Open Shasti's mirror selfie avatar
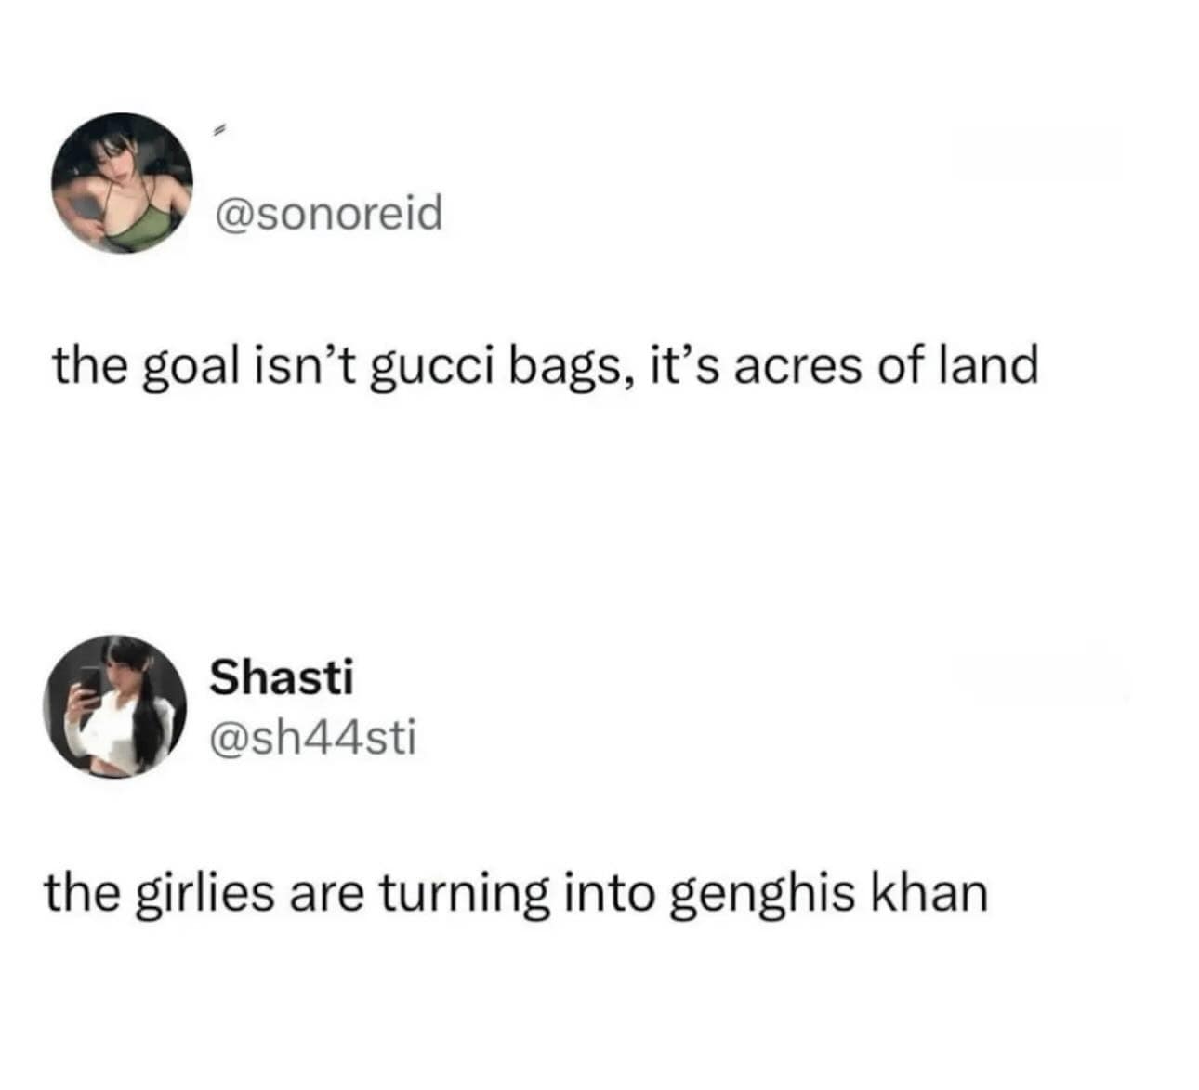This screenshot has width=1199, height=1090. click(x=114, y=706)
